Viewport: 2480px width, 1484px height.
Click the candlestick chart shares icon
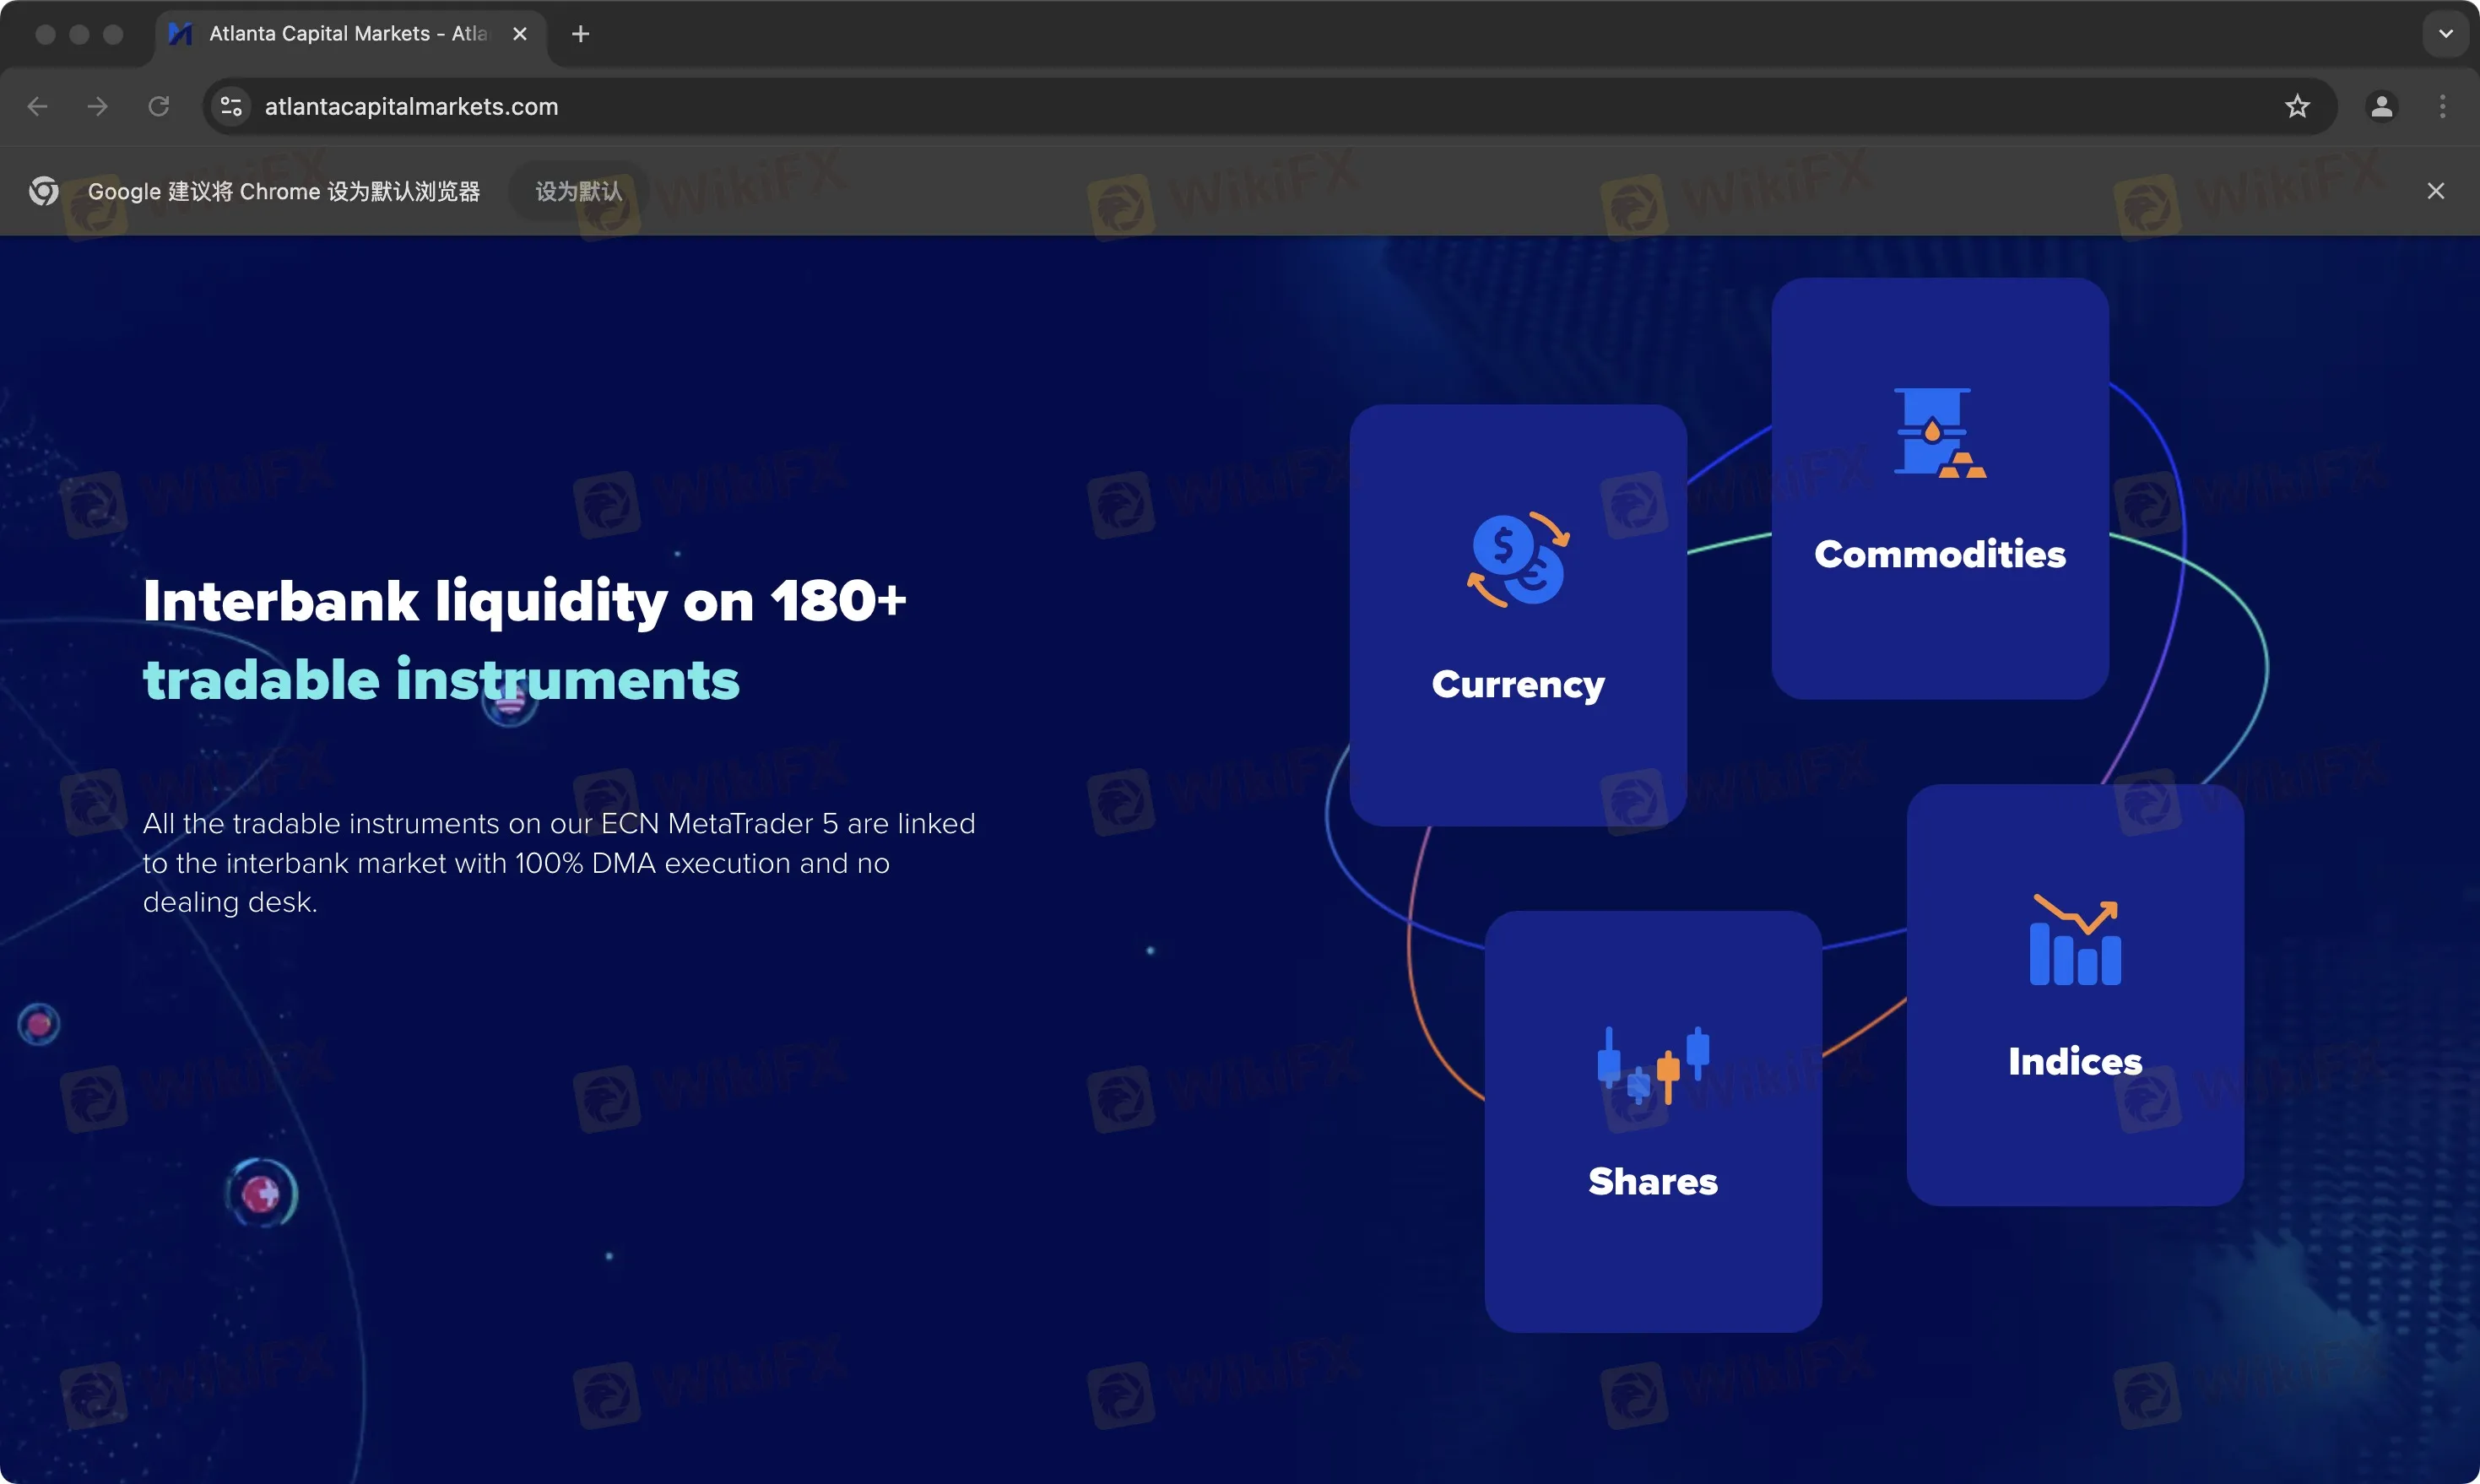click(x=1652, y=1067)
